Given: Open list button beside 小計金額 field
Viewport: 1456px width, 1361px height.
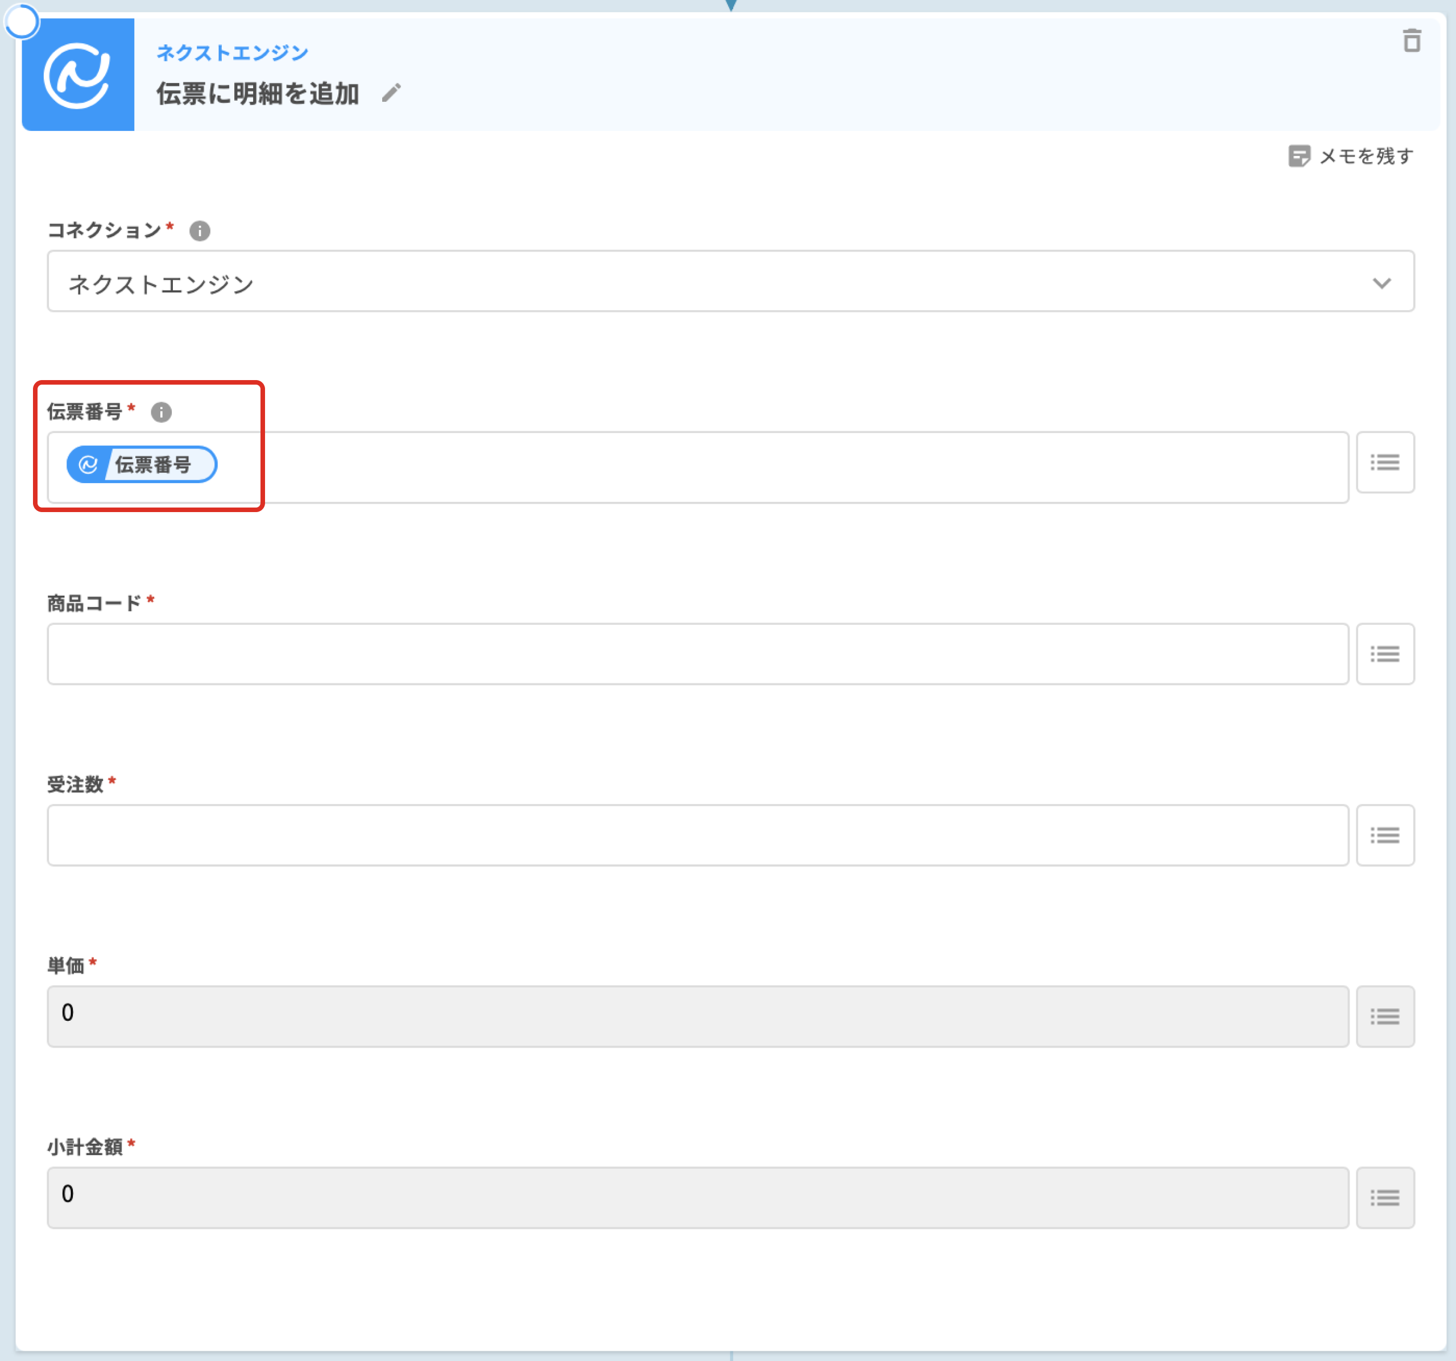Looking at the screenshot, I should [x=1384, y=1197].
